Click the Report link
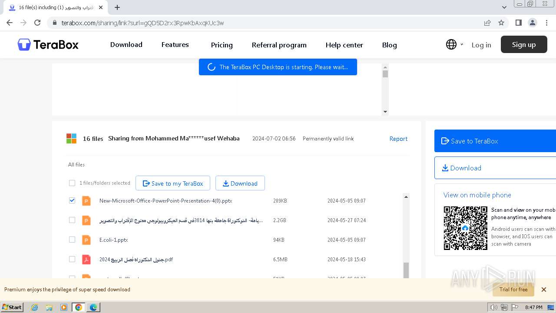556x313 pixels. [398, 139]
